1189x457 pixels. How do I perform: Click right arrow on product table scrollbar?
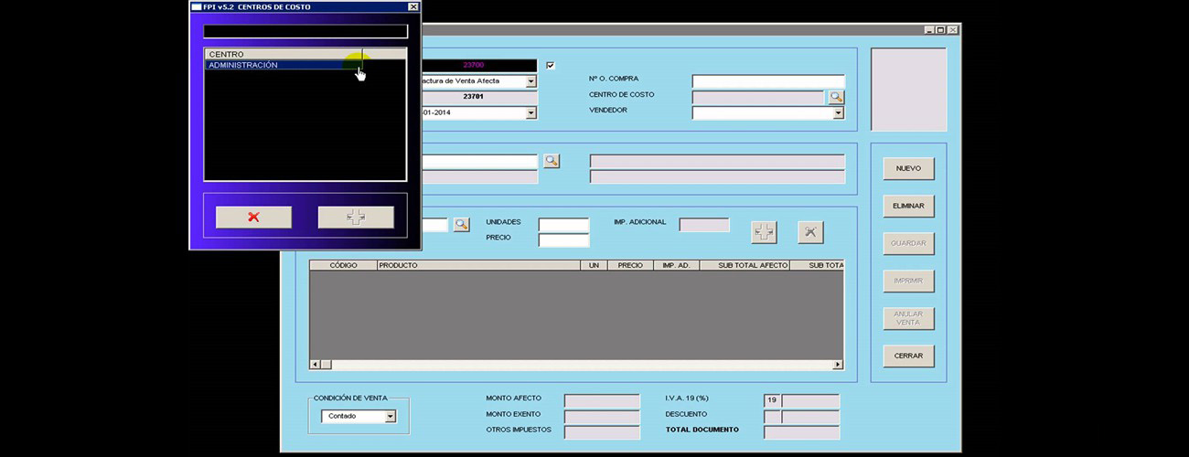coord(838,365)
